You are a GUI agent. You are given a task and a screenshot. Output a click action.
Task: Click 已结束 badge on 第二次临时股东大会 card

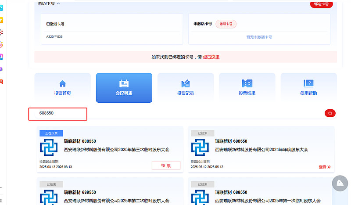(51, 184)
